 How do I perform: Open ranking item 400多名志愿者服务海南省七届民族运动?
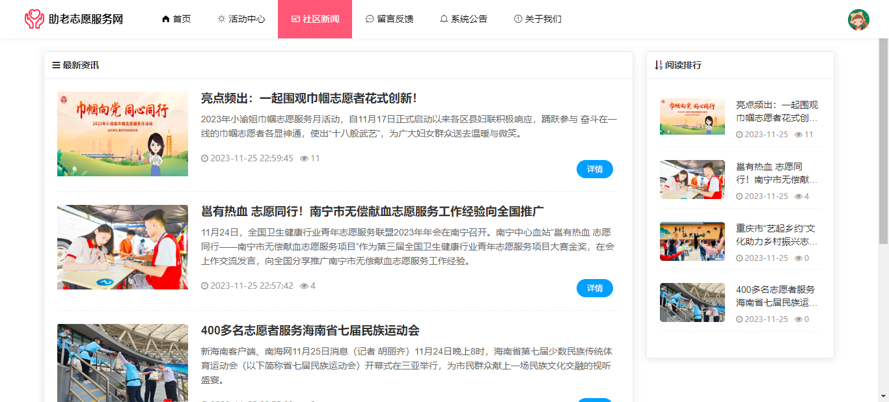[x=776, y=296]
